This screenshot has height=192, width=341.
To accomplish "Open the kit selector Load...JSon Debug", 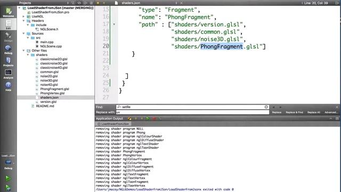I will (9, 162).
